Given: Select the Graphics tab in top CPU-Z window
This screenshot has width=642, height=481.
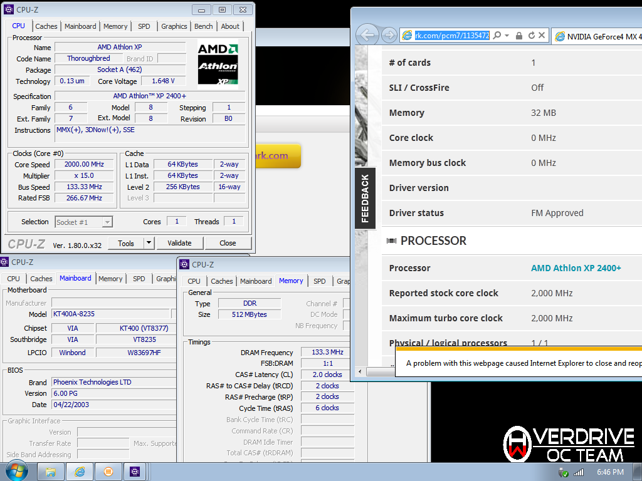Looking at the screenshot, I should [x=174, y=26].
